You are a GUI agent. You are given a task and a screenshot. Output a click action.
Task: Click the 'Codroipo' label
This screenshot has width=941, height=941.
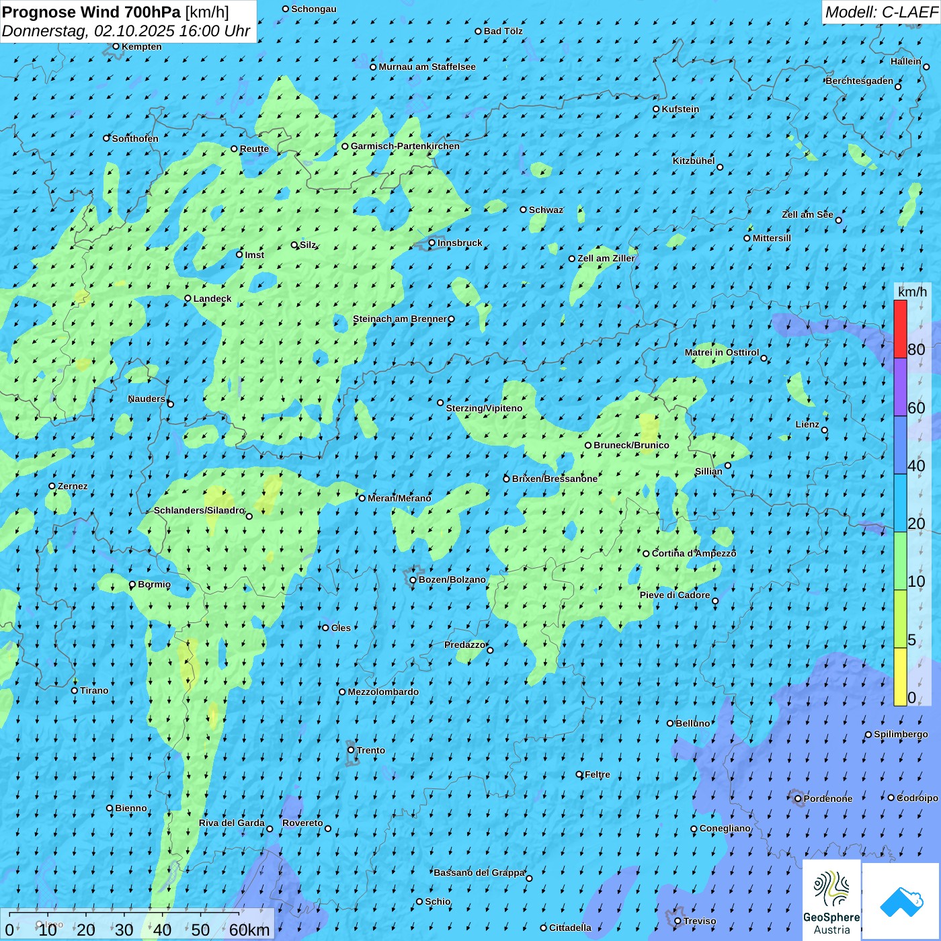[917, 798]
